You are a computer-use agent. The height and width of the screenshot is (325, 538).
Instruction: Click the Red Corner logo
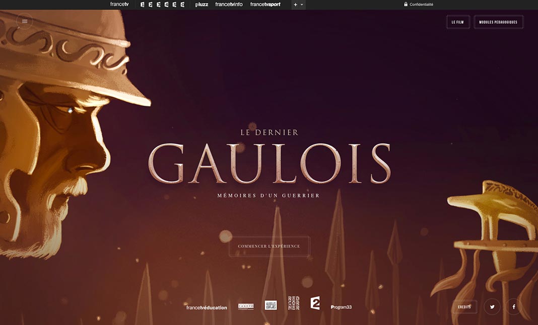(x=294, y=303)
